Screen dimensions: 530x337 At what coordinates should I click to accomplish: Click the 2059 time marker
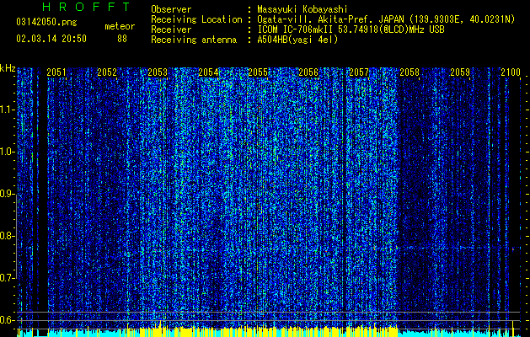460,72
